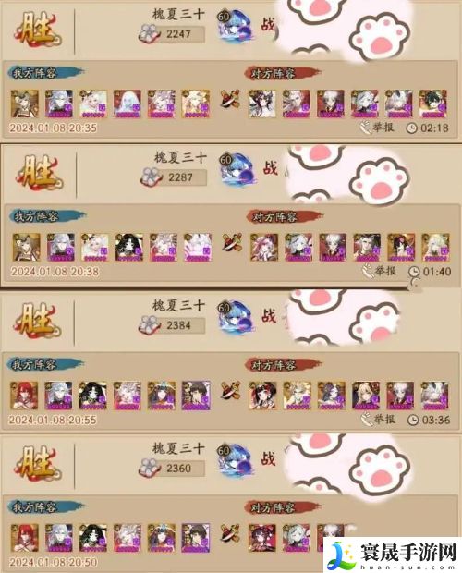Click clock icon showing duration 03:36
The width and height of the screenshot is (462, 573).
tap(413, 420)
